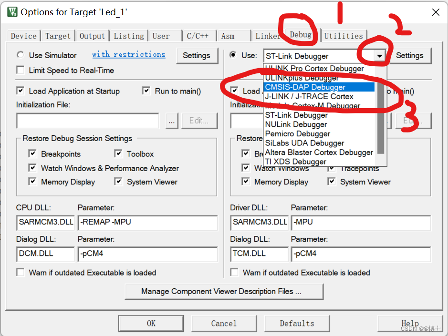The height and width of the screenshot is (336, 448).
Task: Open the Asm tab
Action: tap(234, 36)
